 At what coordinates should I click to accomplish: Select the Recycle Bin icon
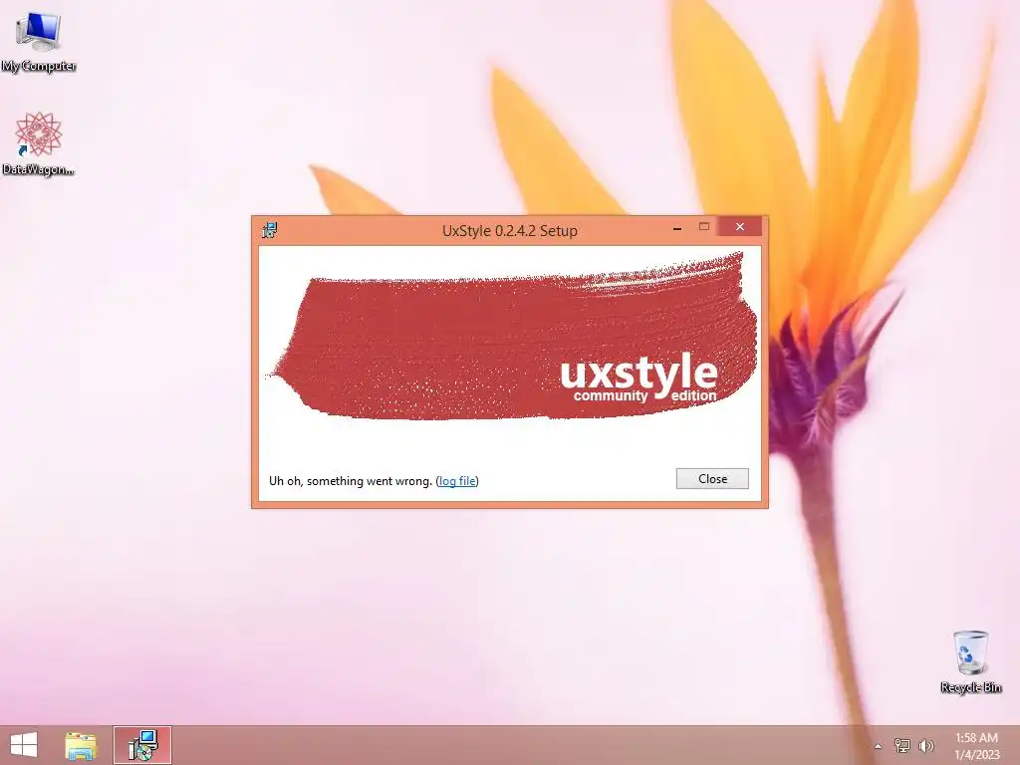[x=970, y=661]
